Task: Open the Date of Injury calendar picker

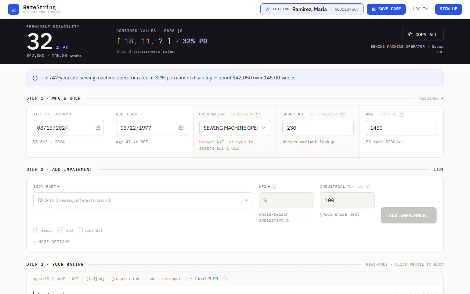Action: (98, 128)
